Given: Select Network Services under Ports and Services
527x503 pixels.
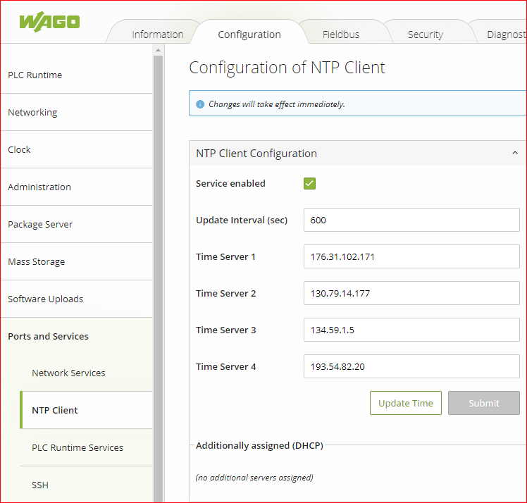Looking at the screenshot, I should (x=68, y=373).
